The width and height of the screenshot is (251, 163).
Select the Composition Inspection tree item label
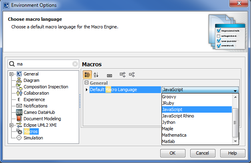46,87
